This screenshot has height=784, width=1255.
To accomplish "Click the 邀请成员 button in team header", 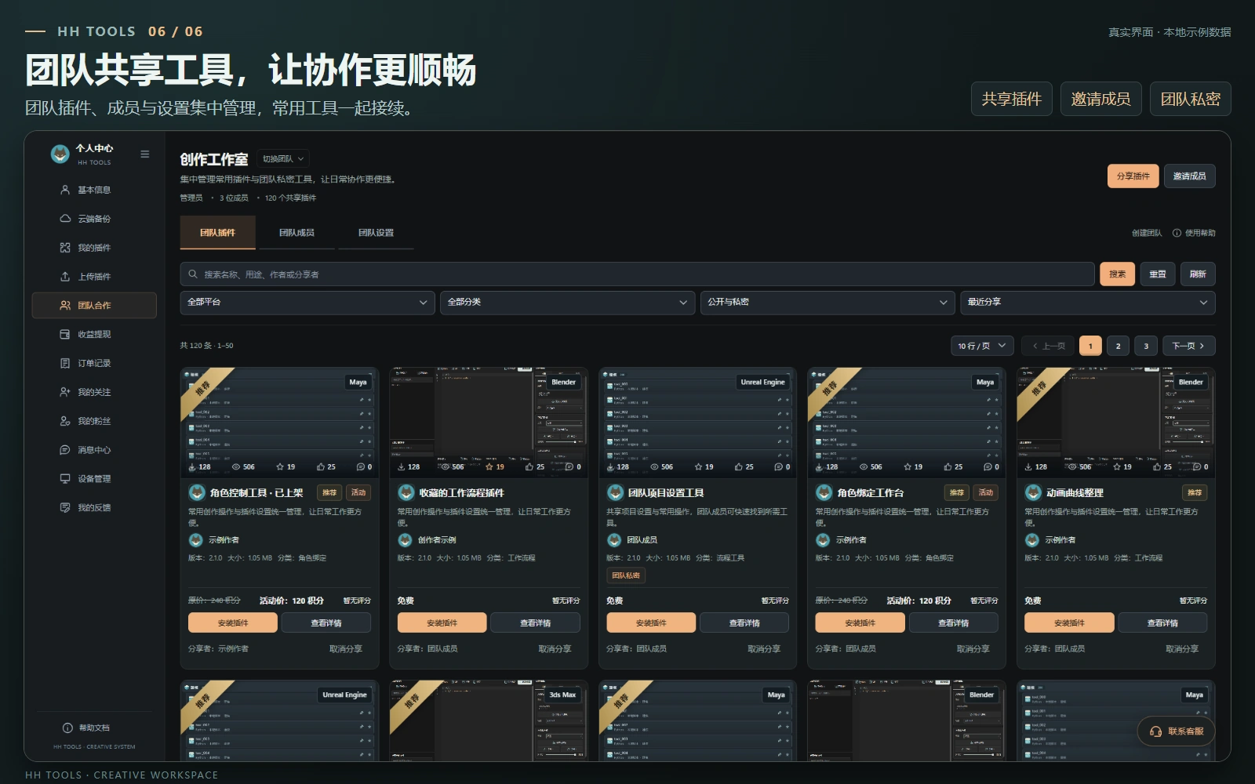I will (1189, 176).
